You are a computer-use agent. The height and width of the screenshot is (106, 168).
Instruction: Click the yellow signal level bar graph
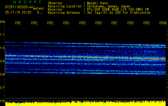tap(85, 104)
